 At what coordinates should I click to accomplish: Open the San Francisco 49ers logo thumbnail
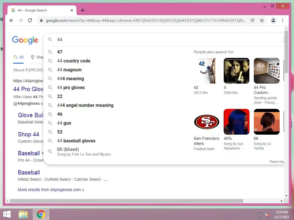point(206,122)
